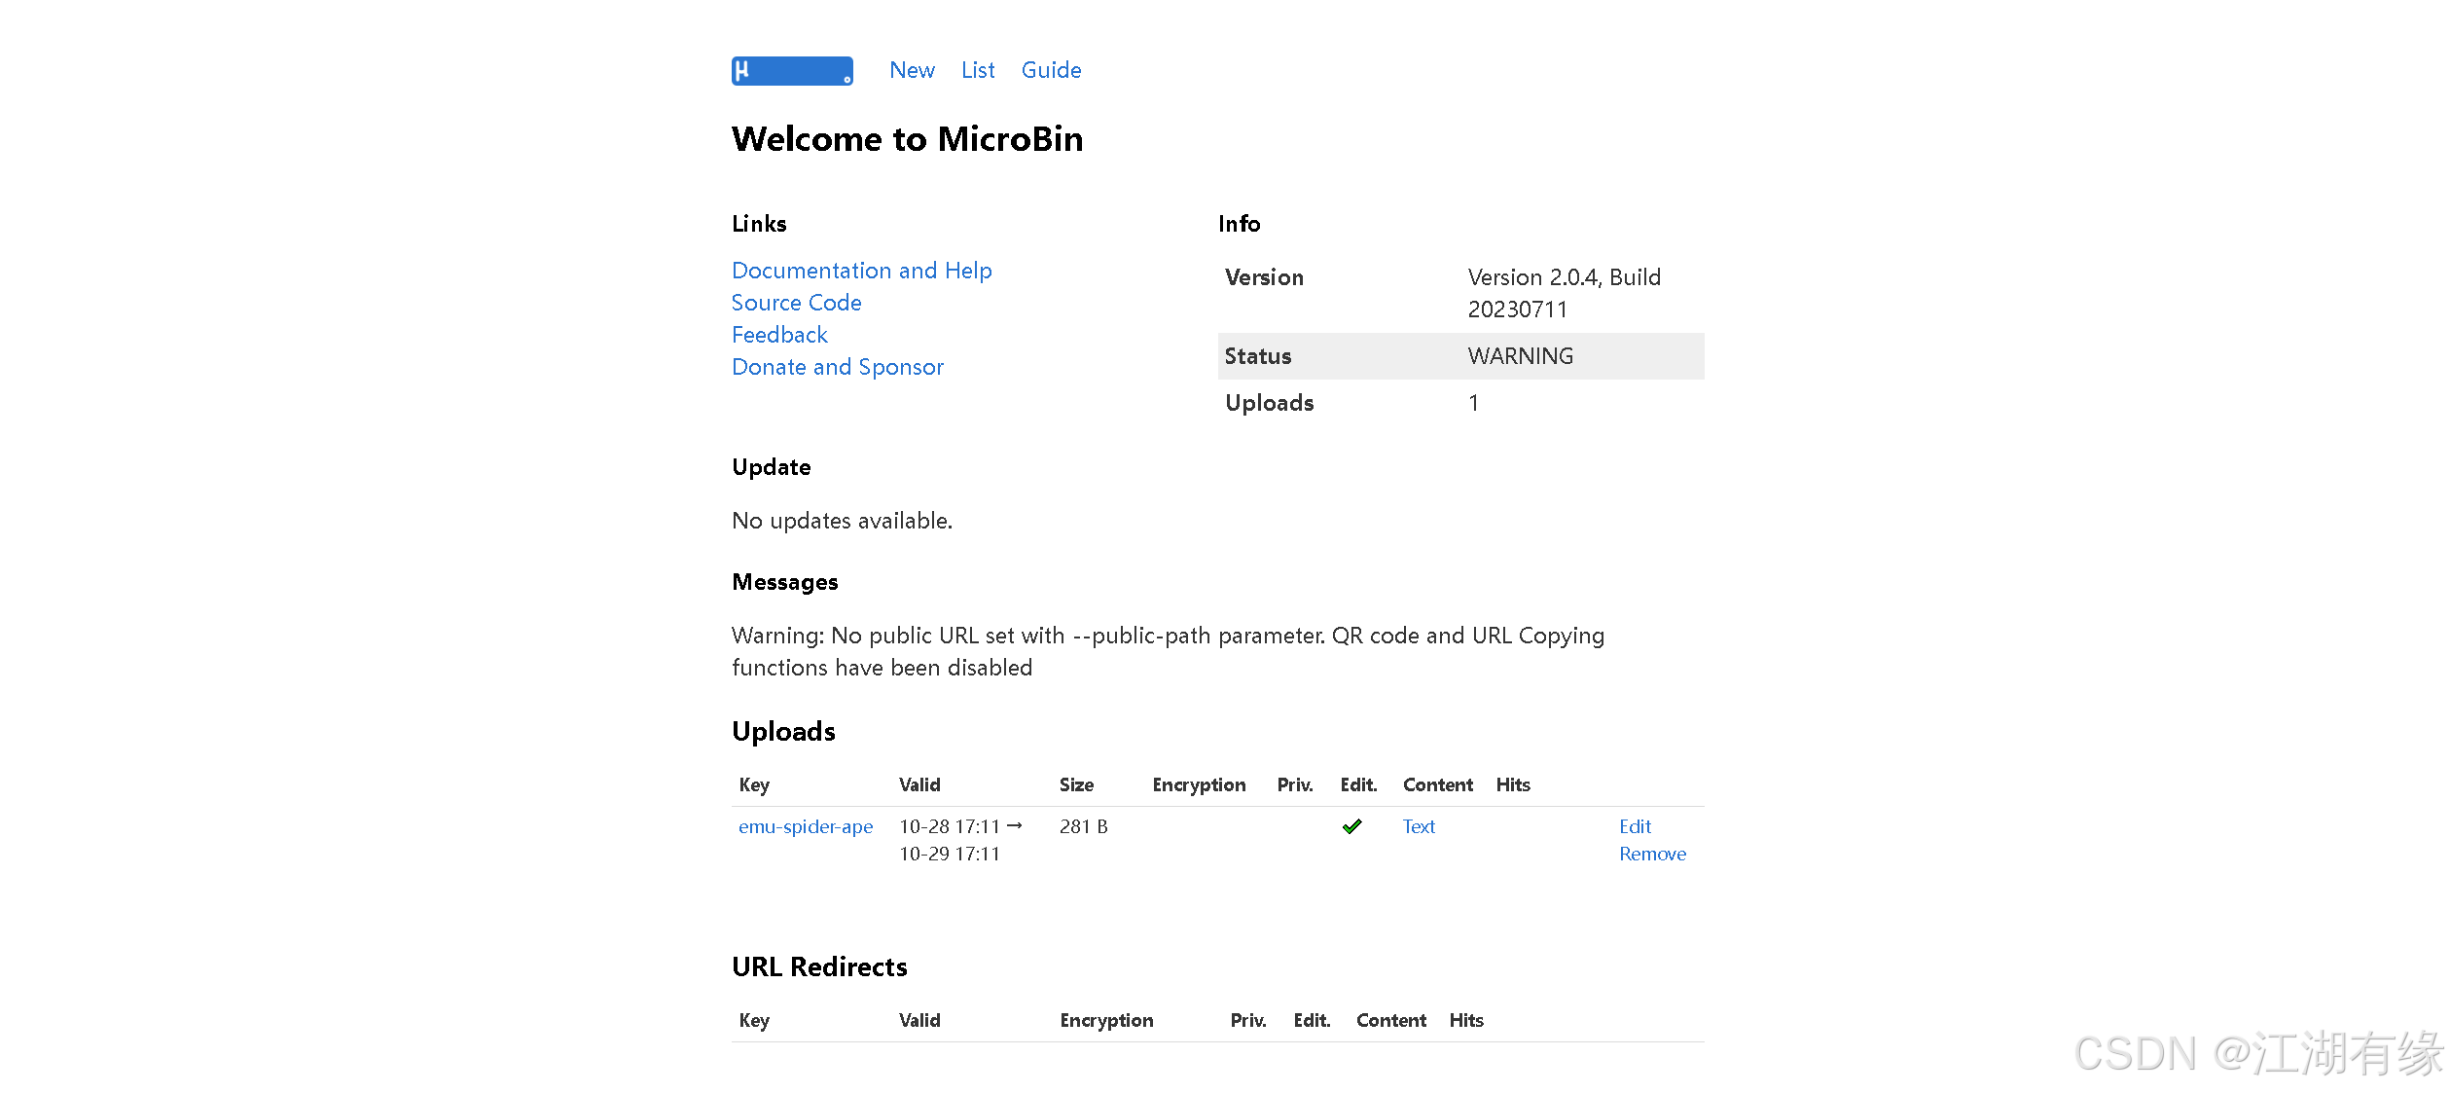
Task: Edit the emu-spider-ape upload
Action: (1634, 826)
